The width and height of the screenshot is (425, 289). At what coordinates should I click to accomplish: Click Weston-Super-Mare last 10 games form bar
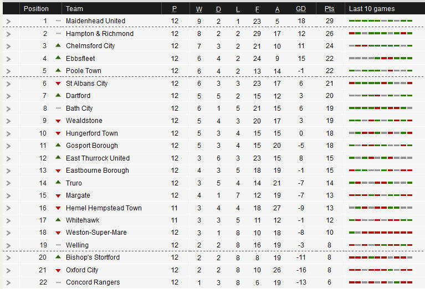381,233
